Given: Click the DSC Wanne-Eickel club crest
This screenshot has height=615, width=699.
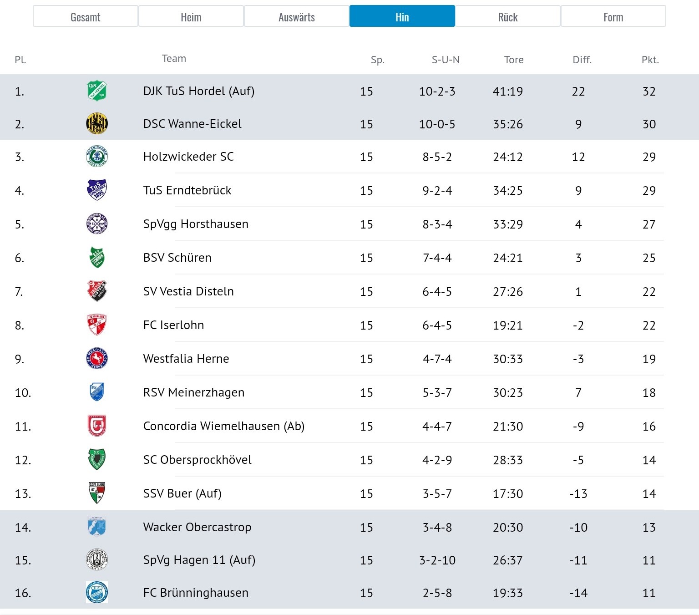Looking at the screenshot, I should coord(97,124).
